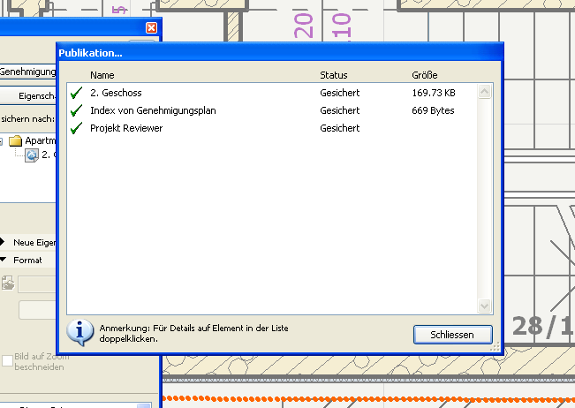Click the list scrollbar down arrow

click(484, 306)
